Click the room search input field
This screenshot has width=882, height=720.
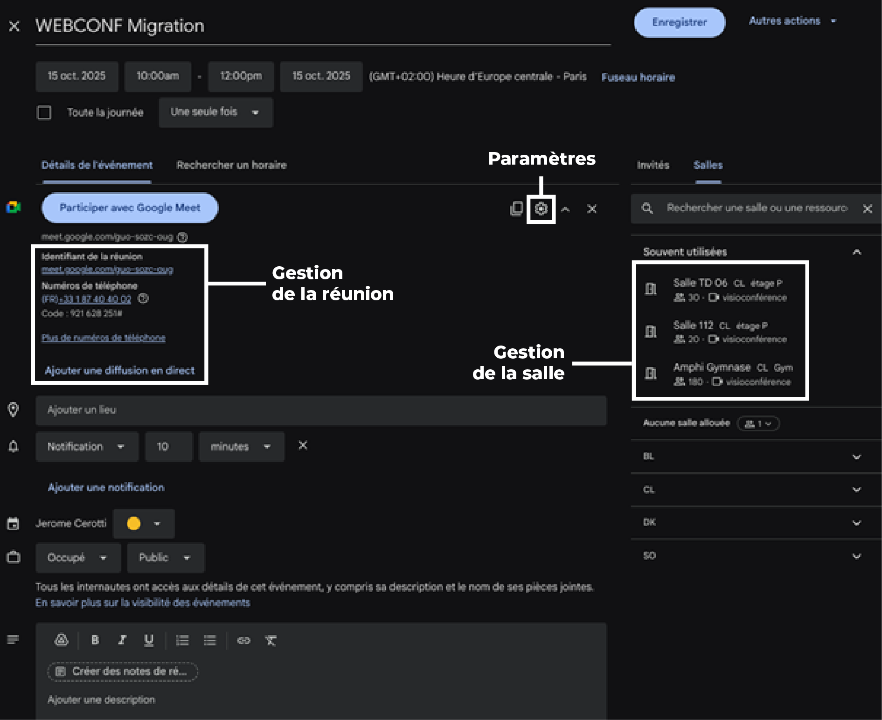click(757, 208)
